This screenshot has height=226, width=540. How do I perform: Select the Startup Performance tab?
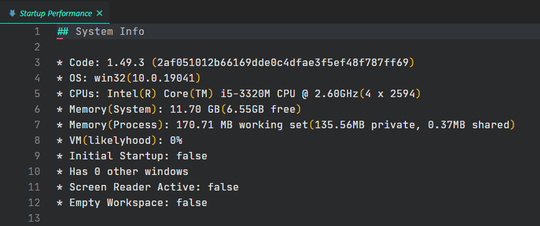click(x=55, y=14)
